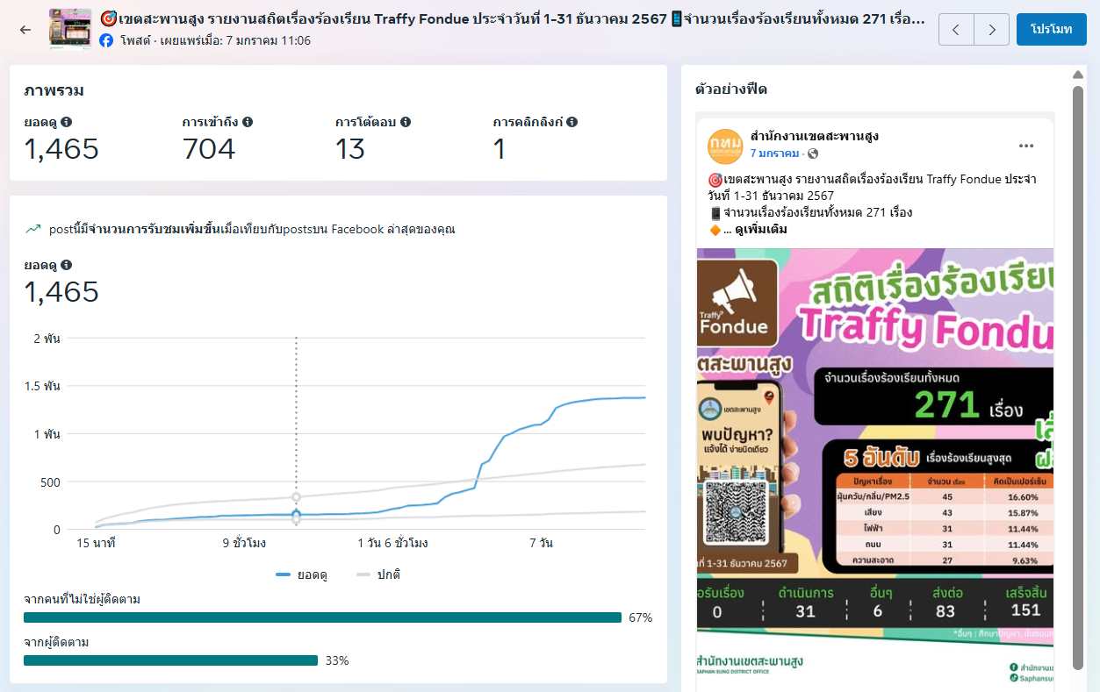
Task: Open the 7 มกราคม post date link
Action: [774, 153]
